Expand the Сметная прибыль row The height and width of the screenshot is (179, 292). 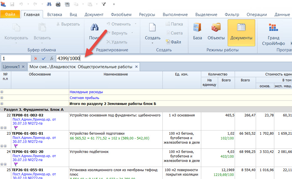click(x=2, y=98)
